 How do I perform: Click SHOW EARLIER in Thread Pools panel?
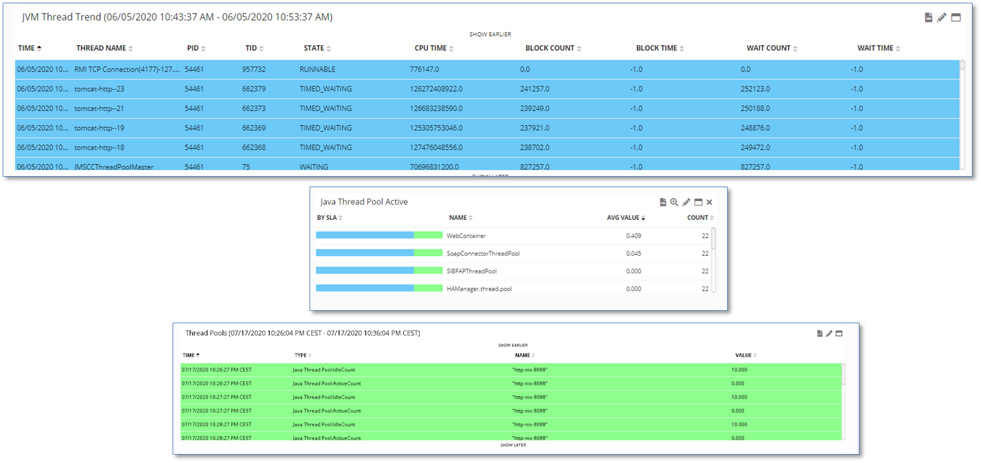[513, 346]
